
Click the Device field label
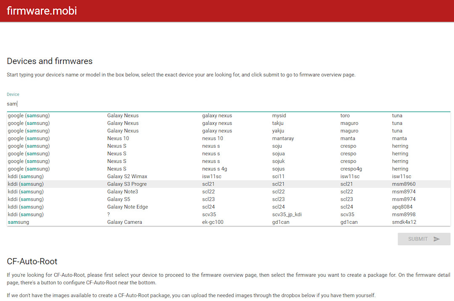pyautogui.click(x=13, y=94)
